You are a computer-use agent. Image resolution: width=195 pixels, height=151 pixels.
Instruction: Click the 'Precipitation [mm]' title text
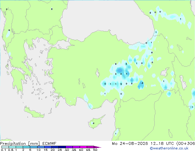pyautogui.click(x=20, y=144)
